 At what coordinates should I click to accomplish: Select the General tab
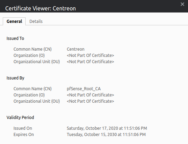tap(14, 22)
